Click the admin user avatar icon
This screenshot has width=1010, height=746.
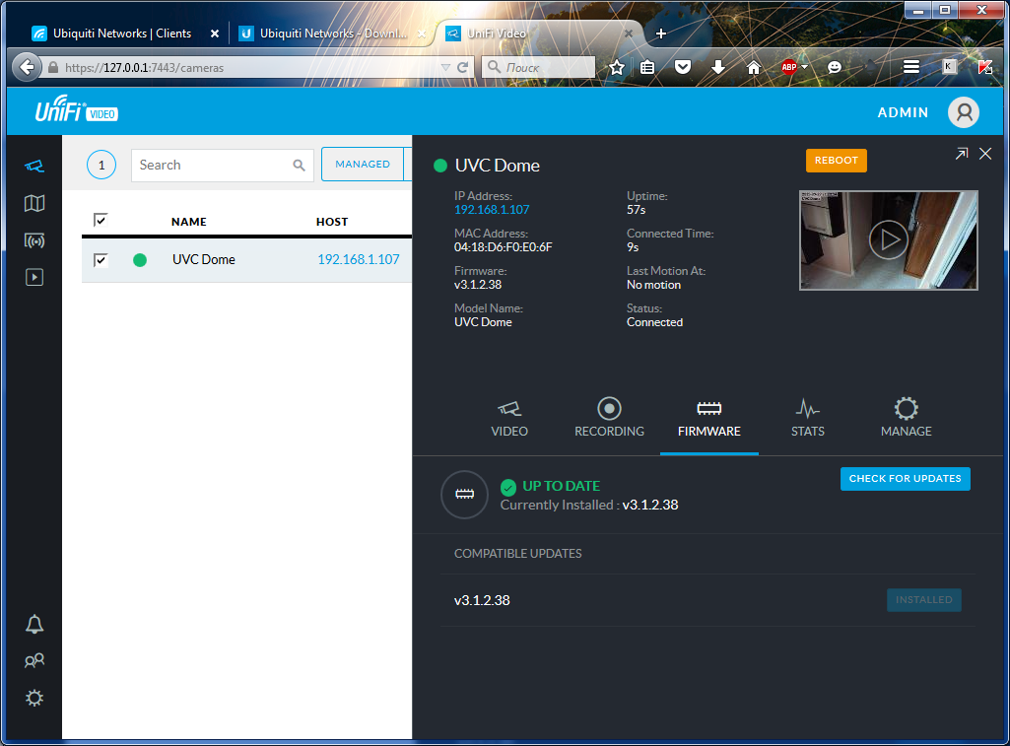[963, 112]
